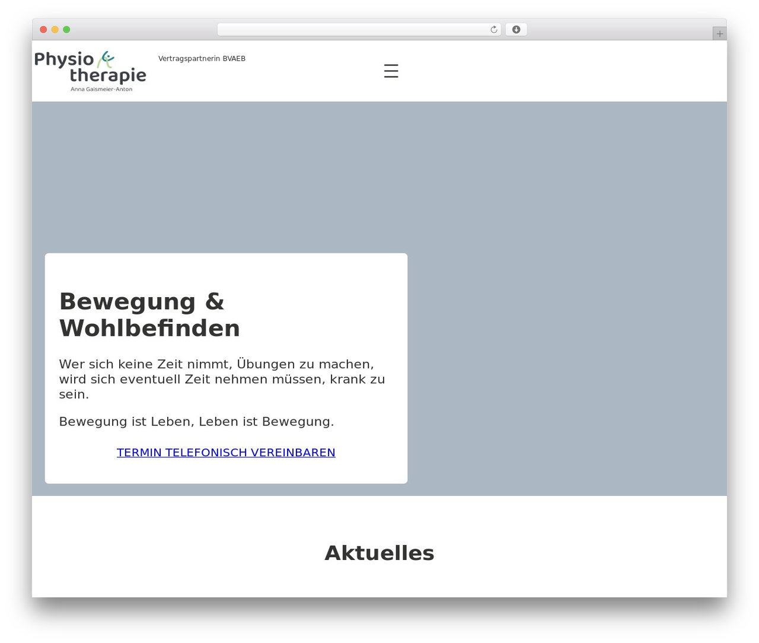This screenshot has width=759, height=643.
Task: Click the grey hero banner background
Action: coord(566,297)
